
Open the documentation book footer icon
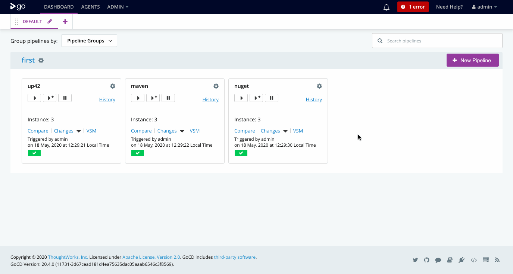450,260
